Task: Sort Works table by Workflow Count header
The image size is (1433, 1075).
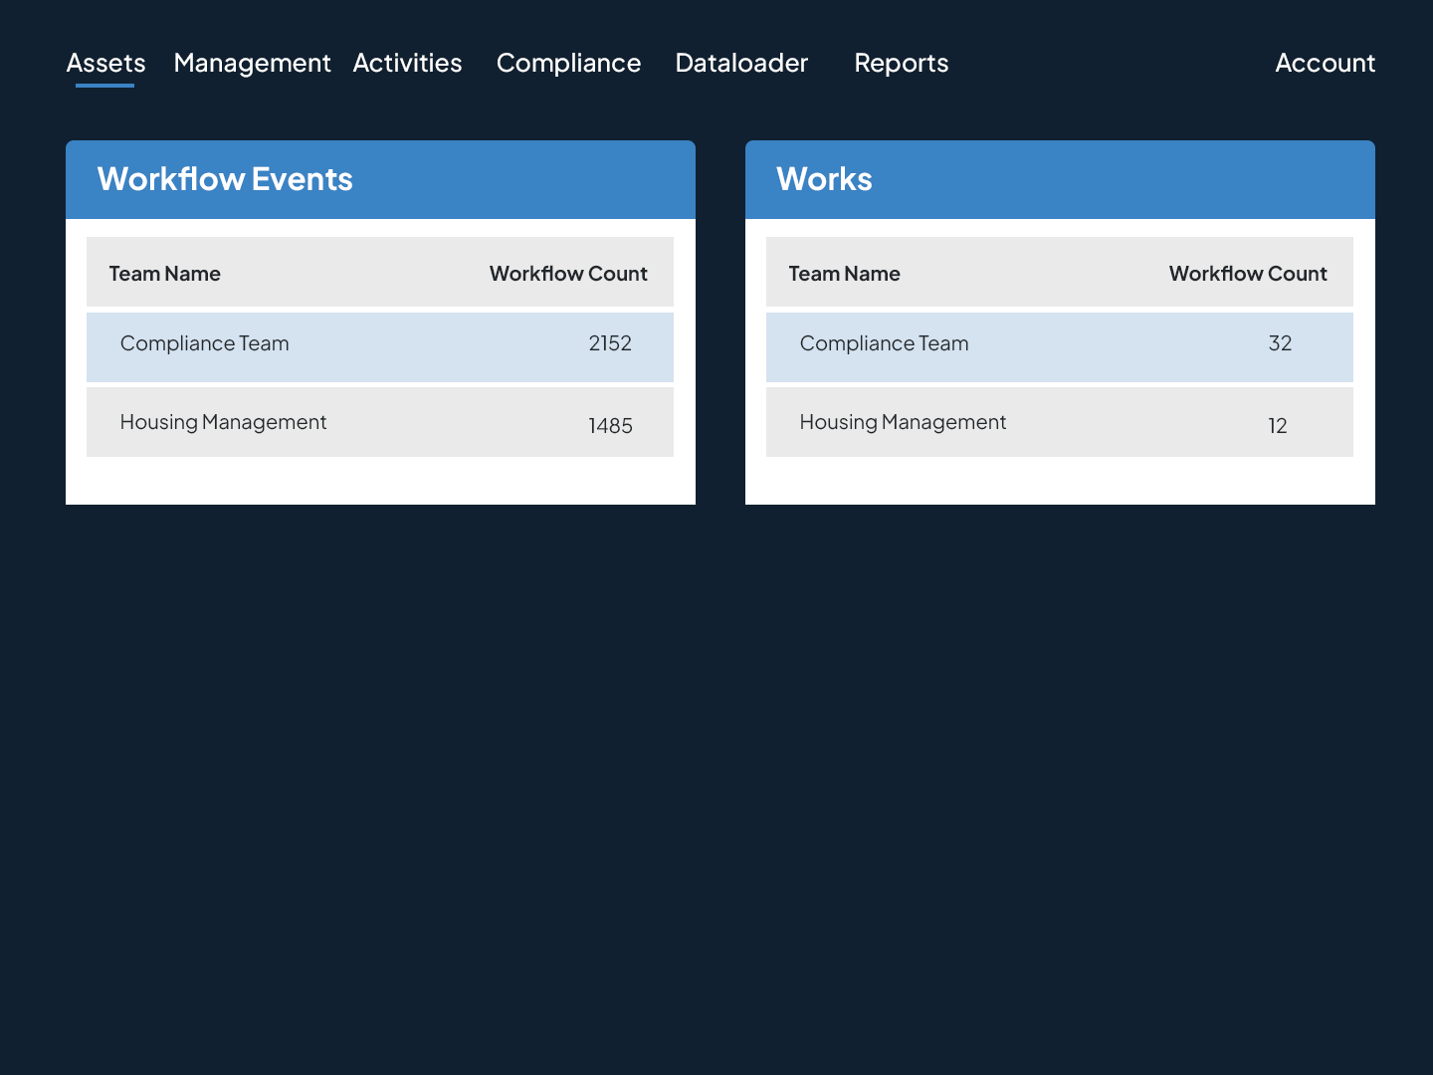Action: [1248, 274]
